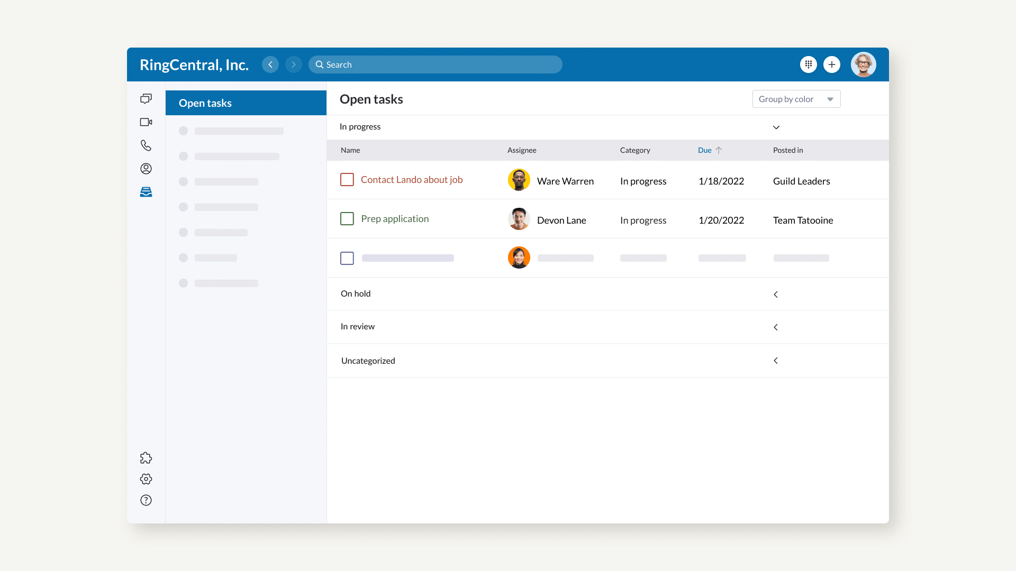The image size is (1016, 571).
Task: Open the Apps puzzle-piece icon
Action: point(146,458)
